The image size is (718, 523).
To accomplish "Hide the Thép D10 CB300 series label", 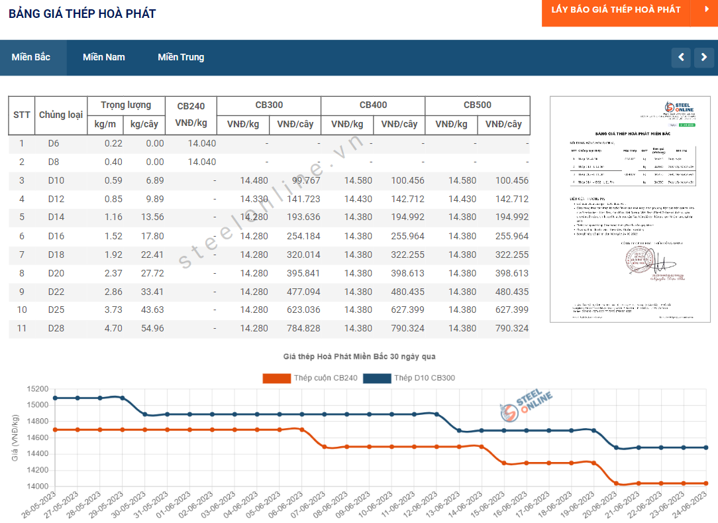I will tap(425, 378).
